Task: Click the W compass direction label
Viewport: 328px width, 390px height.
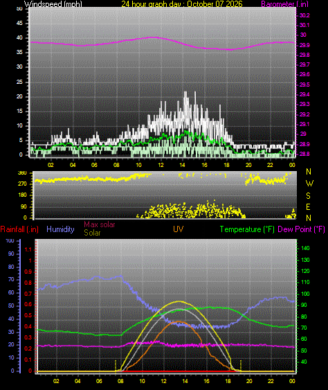Action: (x=309, y=184)
